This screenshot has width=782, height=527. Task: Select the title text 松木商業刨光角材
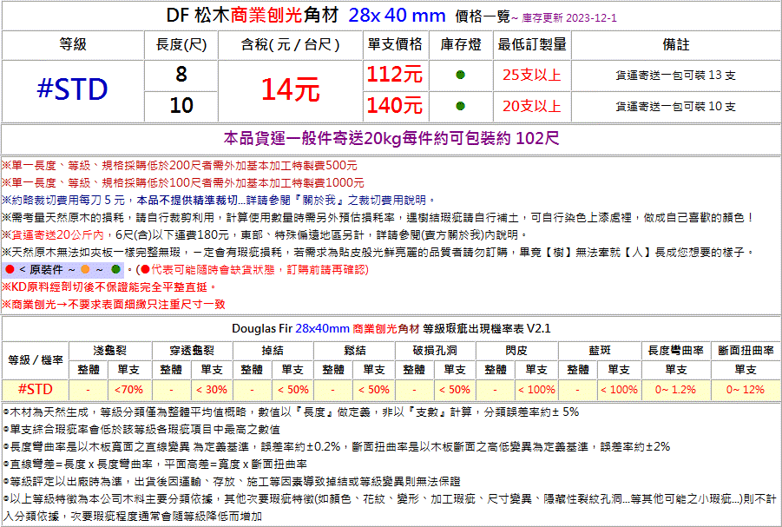pyautogui.click(x=266, y=16)
